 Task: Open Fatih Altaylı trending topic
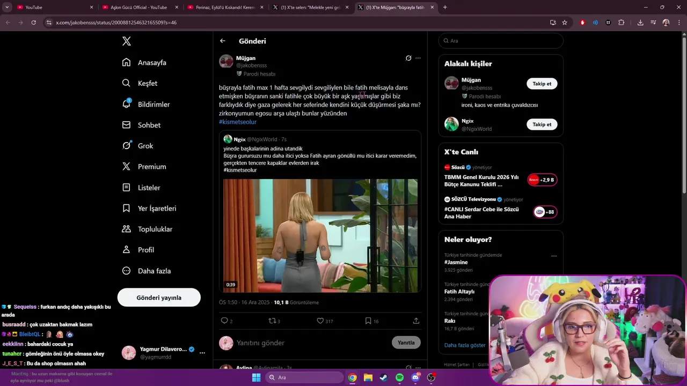coord(459,292)
